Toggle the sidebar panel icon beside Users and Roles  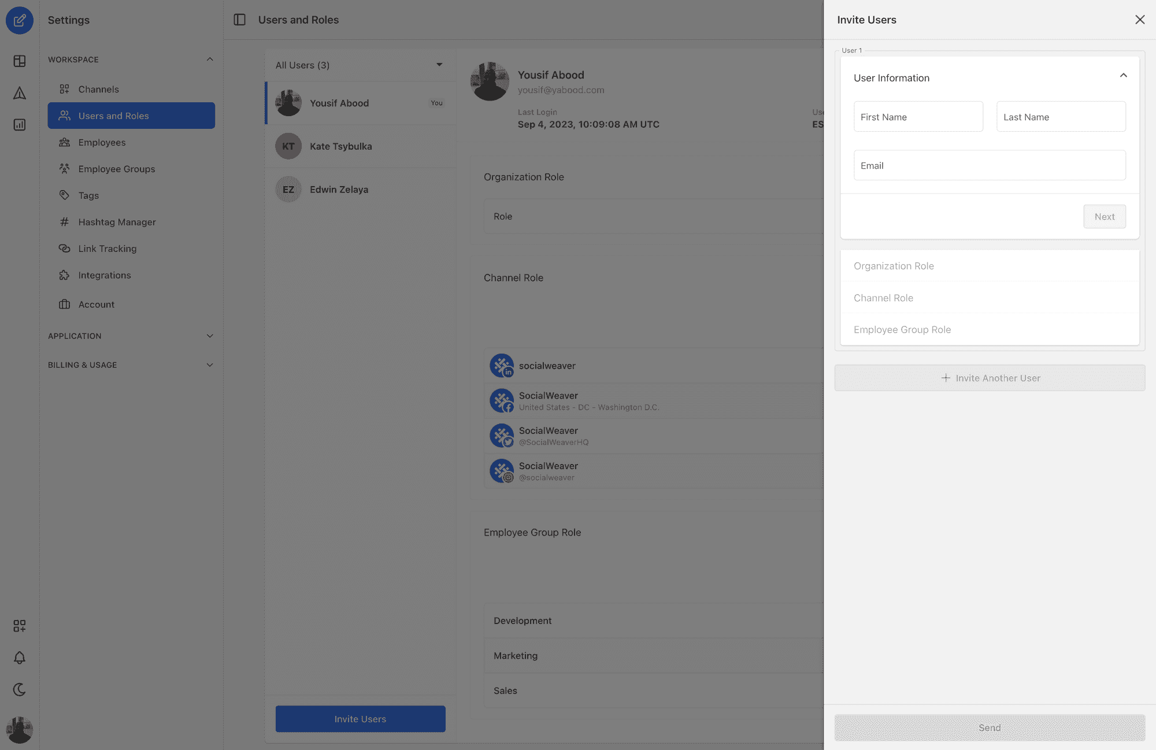(239, 20)
